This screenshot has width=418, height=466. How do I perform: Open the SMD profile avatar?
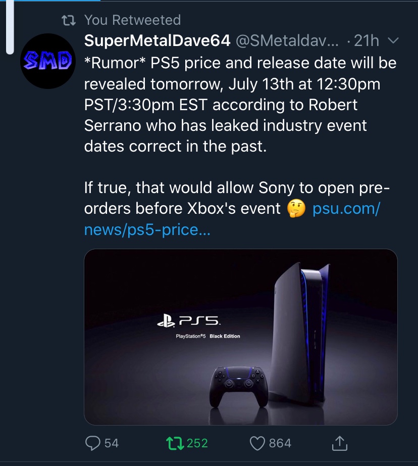click(48, 60)
